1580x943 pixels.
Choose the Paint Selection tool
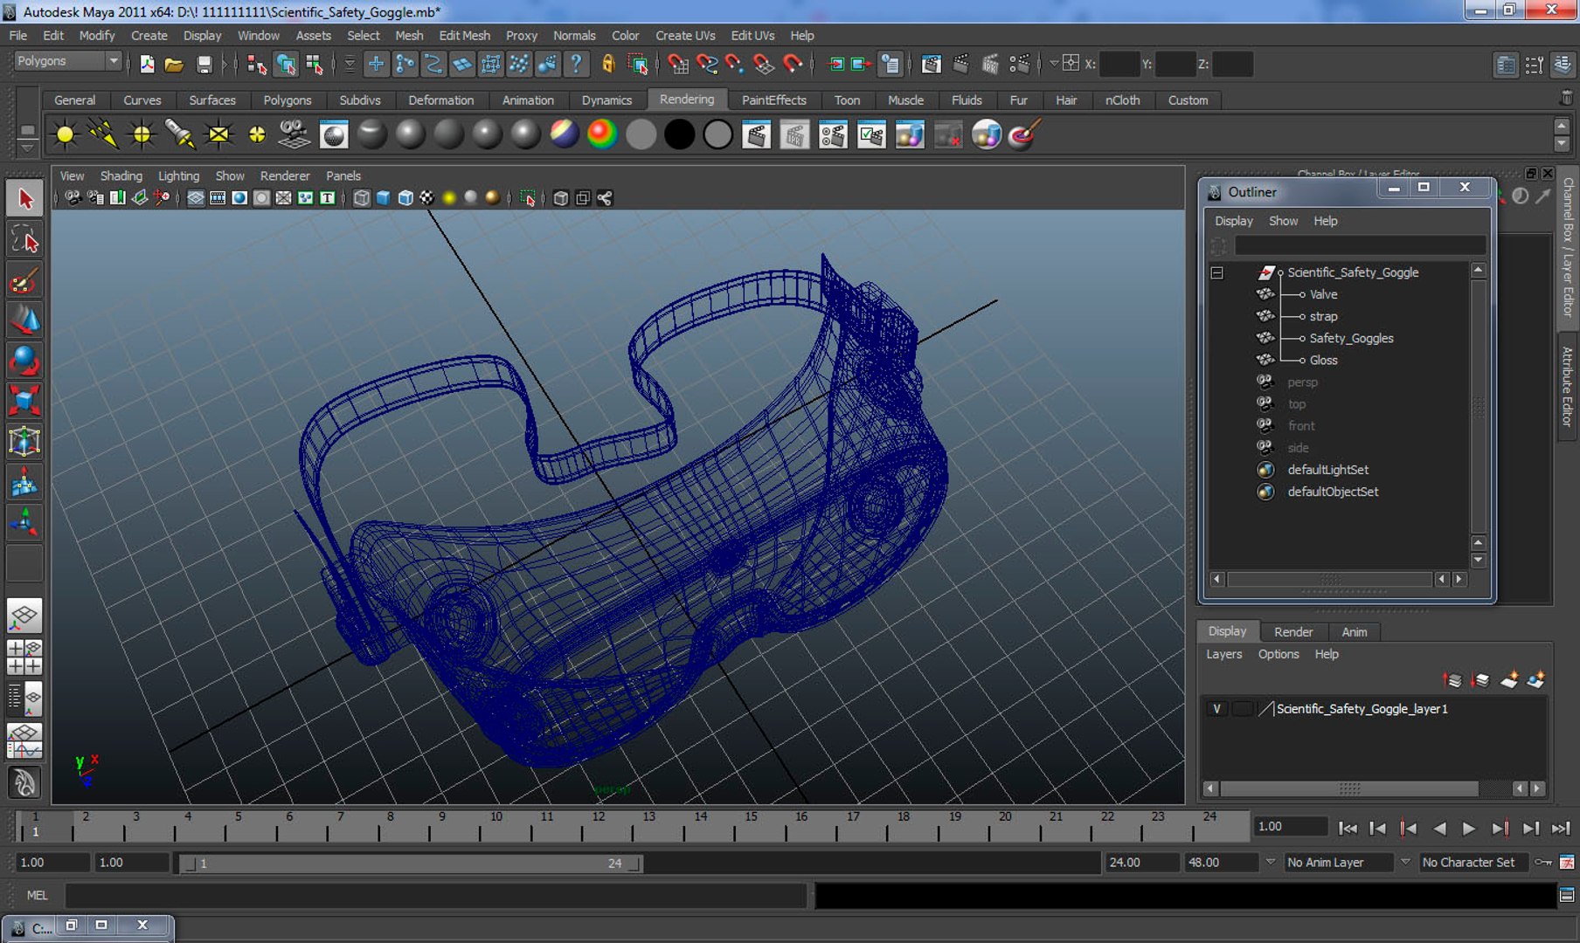(24, 281)
